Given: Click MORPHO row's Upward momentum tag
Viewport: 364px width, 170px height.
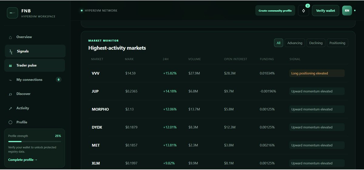Looking at the screenshot, I should coord(317,109).
